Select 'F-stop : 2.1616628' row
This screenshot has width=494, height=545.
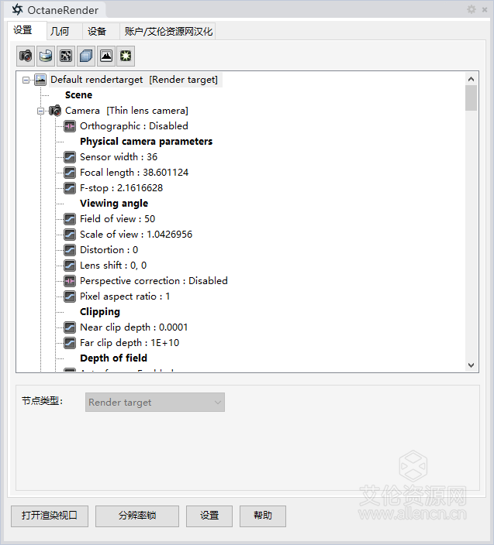click(122, 188)
